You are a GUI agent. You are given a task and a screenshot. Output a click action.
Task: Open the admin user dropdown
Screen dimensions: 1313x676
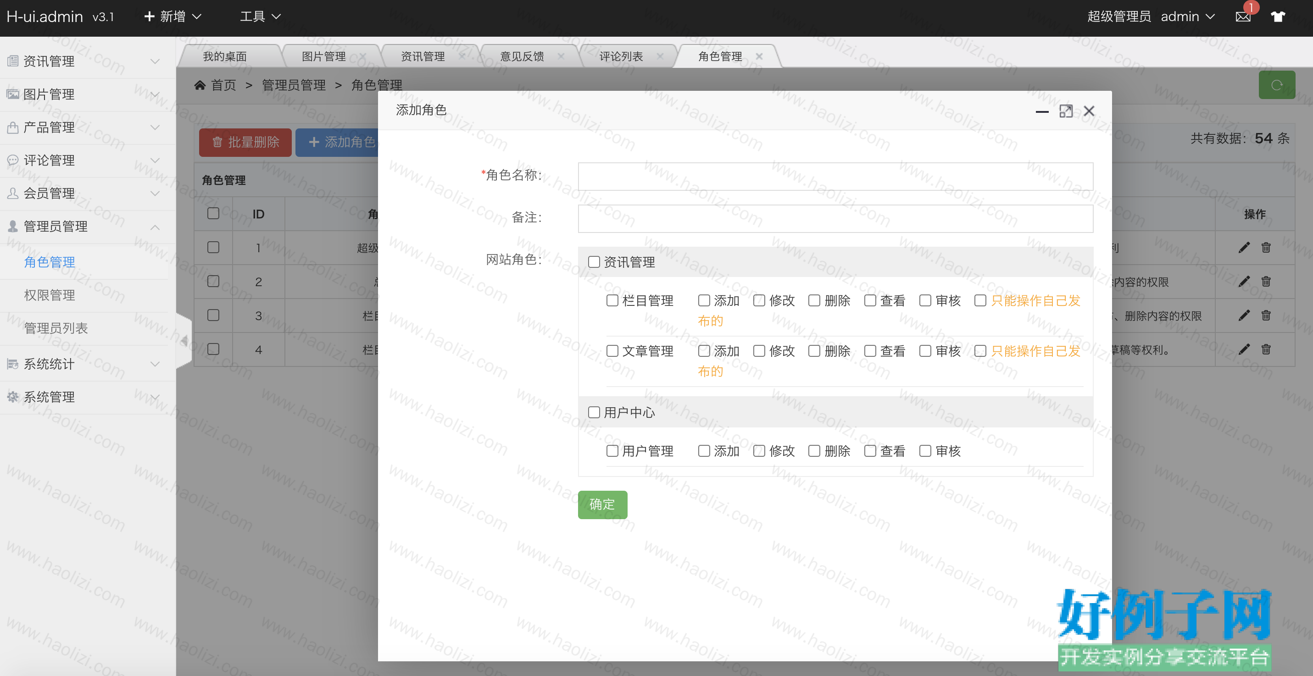pyautogui.click(x=1188, y=17)
